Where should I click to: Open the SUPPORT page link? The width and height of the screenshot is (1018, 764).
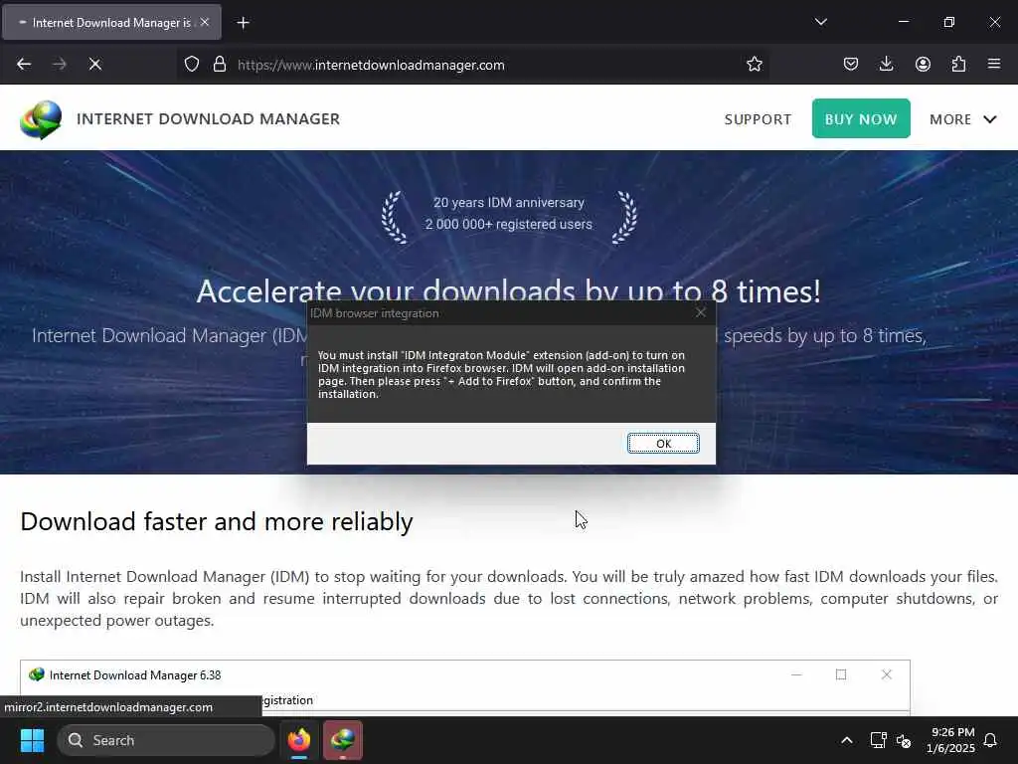(758, 119)
